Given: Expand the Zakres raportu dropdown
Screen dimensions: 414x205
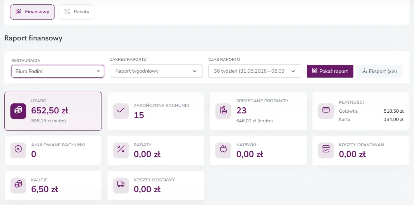Looking at the screenshot, I should pyautogui.click(x=156, y=71).
